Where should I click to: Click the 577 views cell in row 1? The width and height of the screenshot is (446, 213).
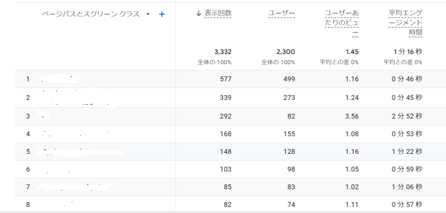[x=226, y=79]
